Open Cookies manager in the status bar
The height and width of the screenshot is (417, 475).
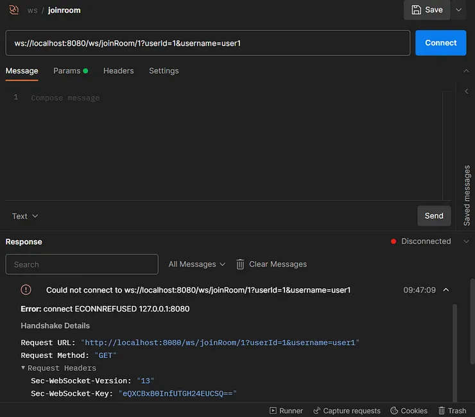pos(409,411)
